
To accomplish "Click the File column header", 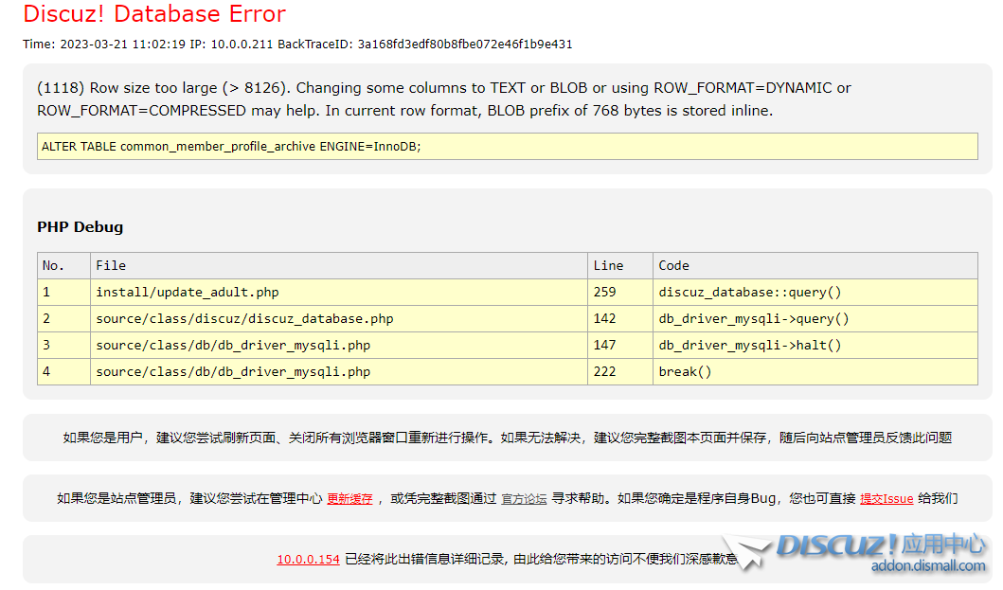I will (110, 266).
